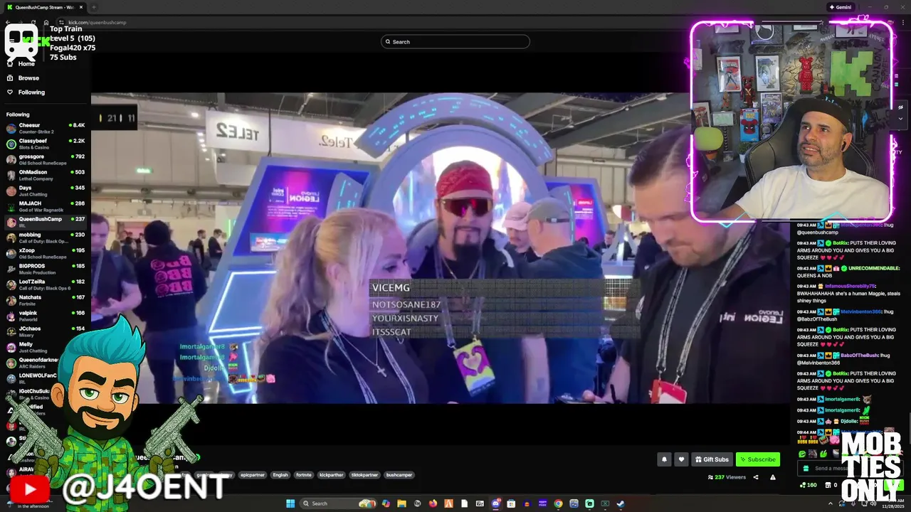This screenshot has width=911, height=512.
Task: Open xZoop channel in Following list
Action: click(46, 253)
